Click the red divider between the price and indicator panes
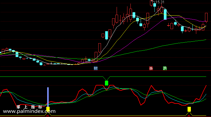Viewport: 211px width, 117px height. point(106,70)
